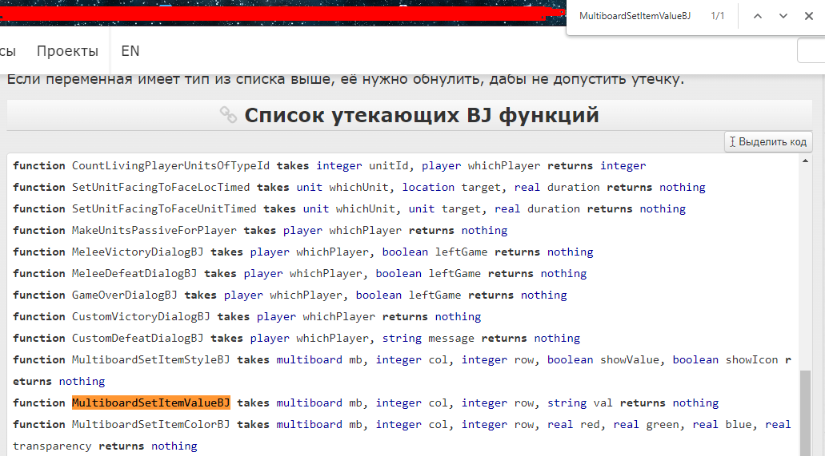Click the type location in SetUnitFacingToFaceLocTimed line
This screenshot has height=456, width=825.
pos(428,188)
